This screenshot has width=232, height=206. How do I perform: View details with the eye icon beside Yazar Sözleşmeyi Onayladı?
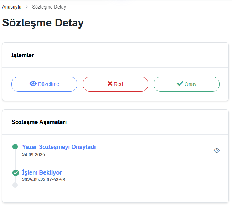216,150
